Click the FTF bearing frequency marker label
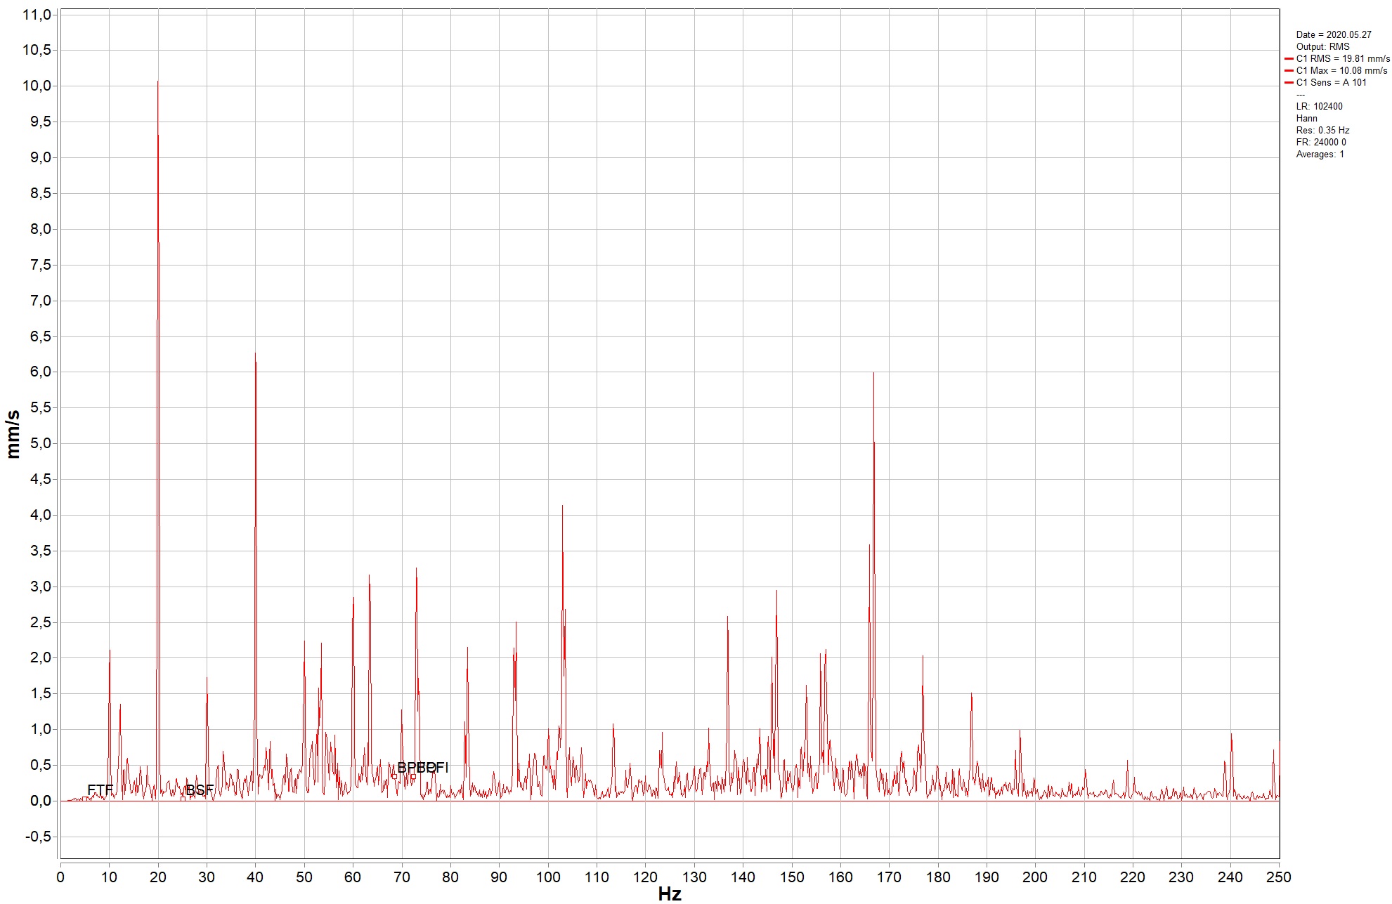Viewport: 1392px width, 904px height. [100, 790]
